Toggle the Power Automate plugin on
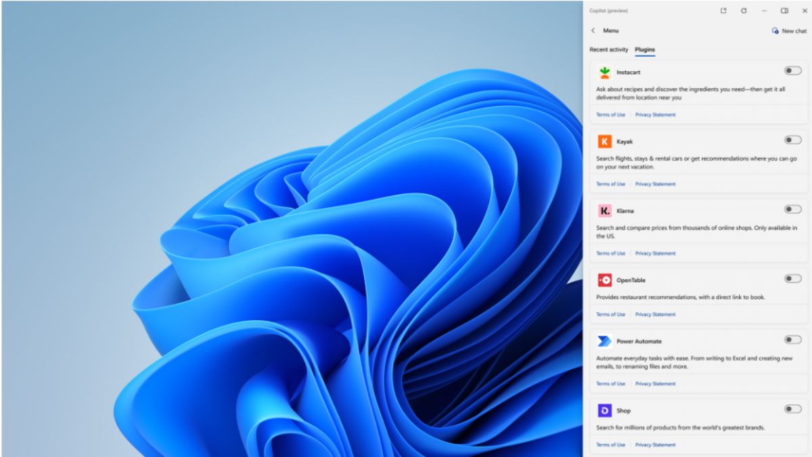The height and width of the screenshot is (457, 812). click(792, 340)
